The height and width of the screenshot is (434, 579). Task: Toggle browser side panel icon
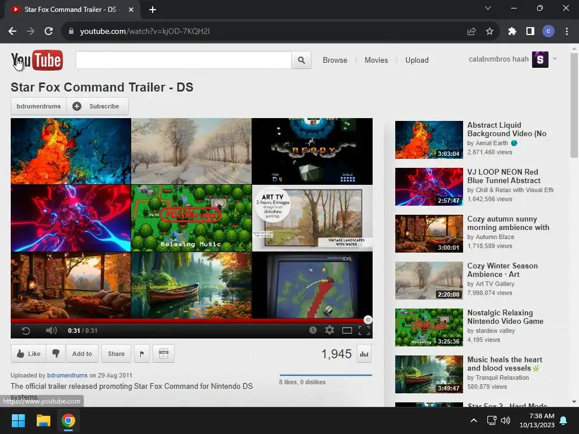(530, 32)
